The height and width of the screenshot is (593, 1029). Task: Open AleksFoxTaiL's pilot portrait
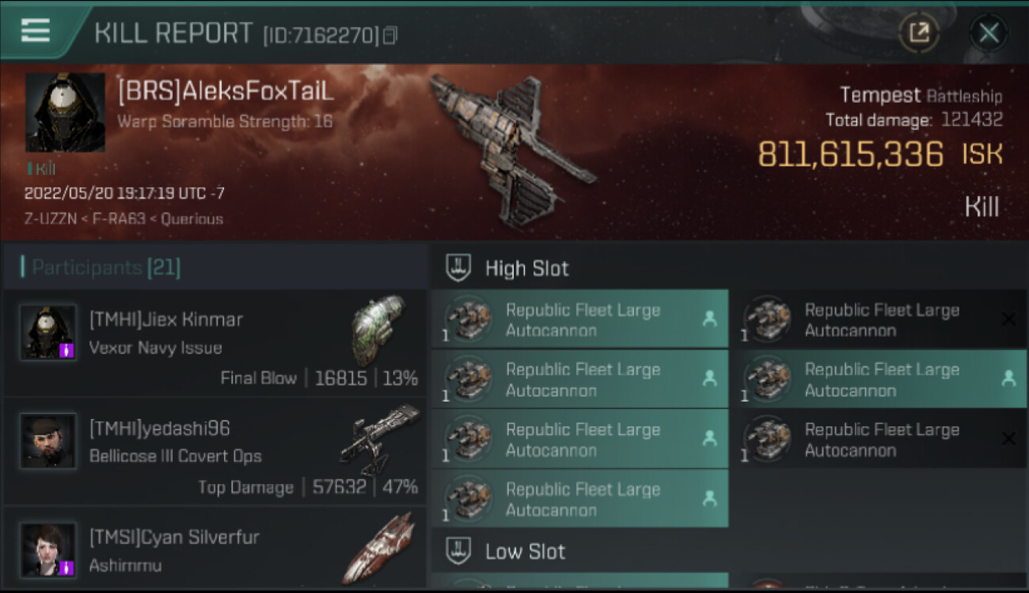tap(65, 112)
